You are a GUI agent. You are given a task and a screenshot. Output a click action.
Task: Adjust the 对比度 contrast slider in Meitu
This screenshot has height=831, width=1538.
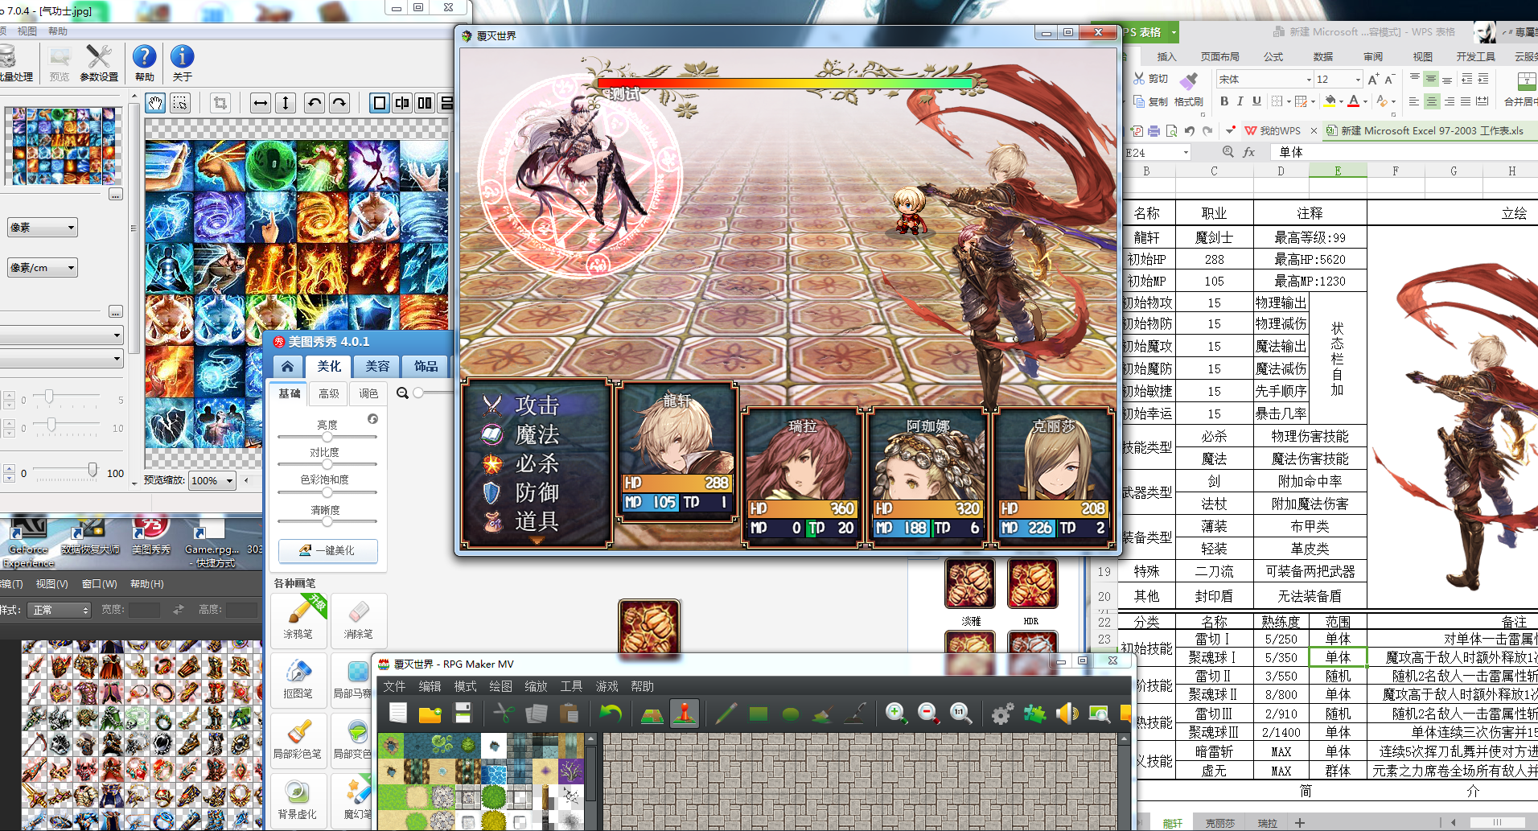(327, 464)
